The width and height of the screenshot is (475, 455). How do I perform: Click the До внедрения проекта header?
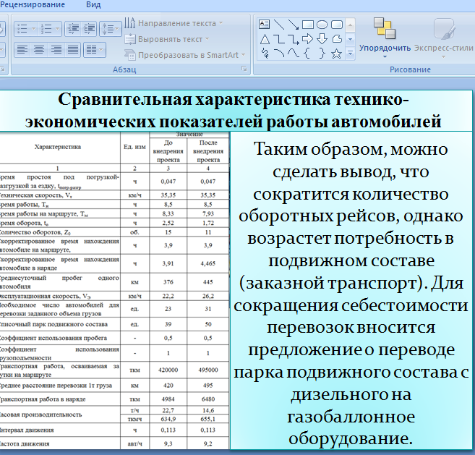168,151
